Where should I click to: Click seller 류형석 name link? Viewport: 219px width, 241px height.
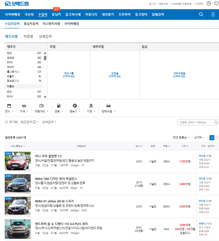point(202,224)
